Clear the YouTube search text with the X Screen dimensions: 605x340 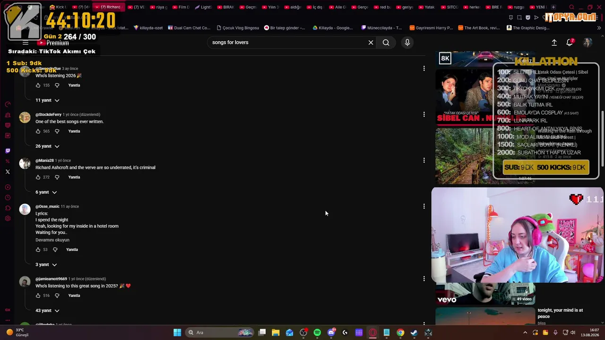click(371, 42)
